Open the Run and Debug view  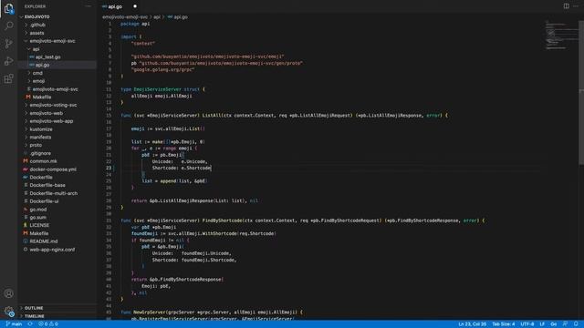[x=8, y=61]
